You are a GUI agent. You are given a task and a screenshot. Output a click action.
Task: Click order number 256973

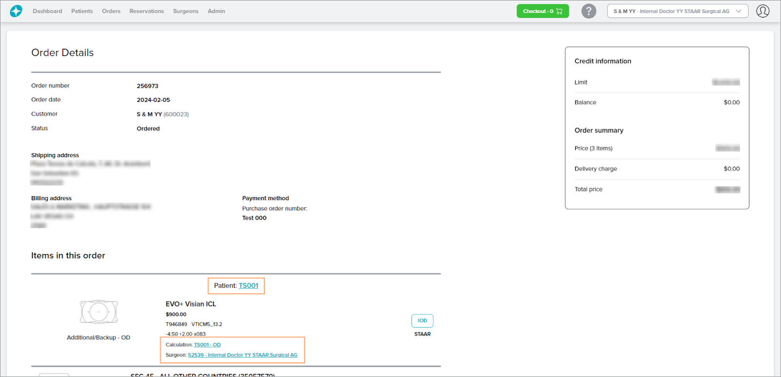(147, 86)
